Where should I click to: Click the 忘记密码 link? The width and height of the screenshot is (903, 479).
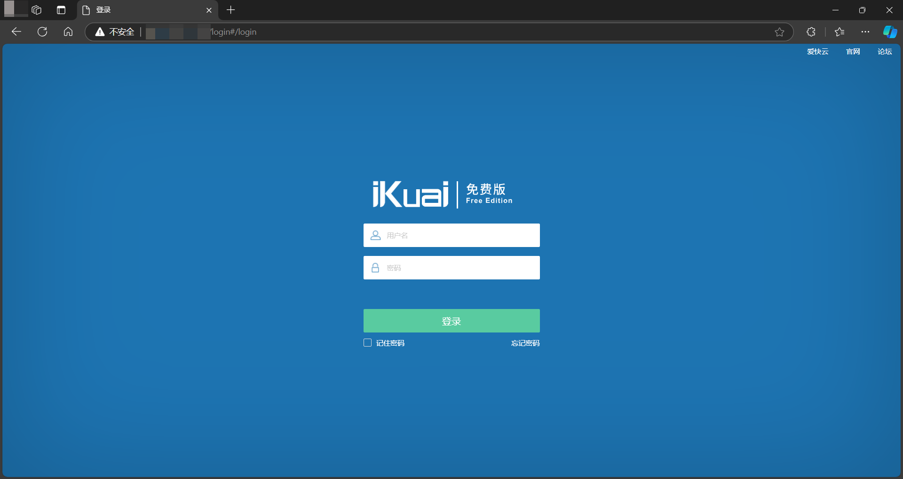click(525, 343)
